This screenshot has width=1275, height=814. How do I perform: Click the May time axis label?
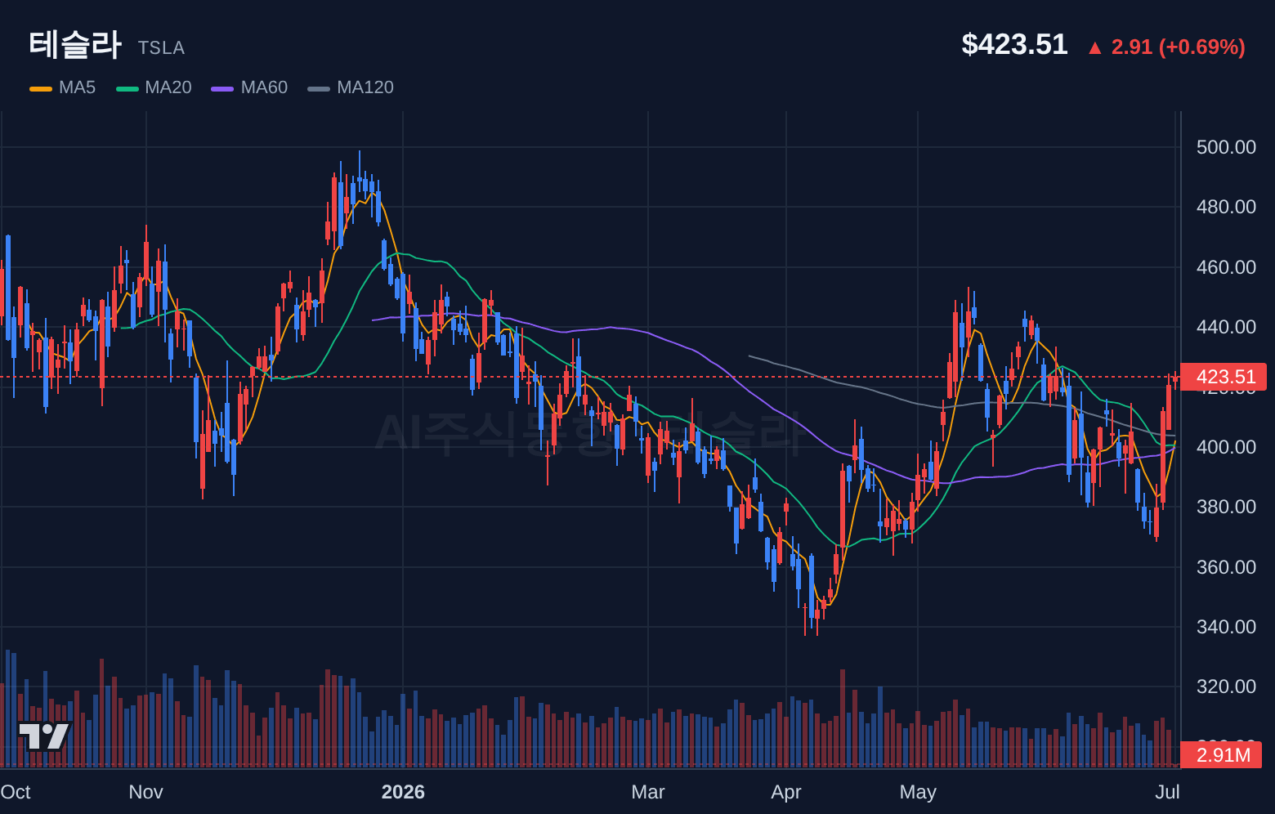pyautogui.click(x=918, y=792)
